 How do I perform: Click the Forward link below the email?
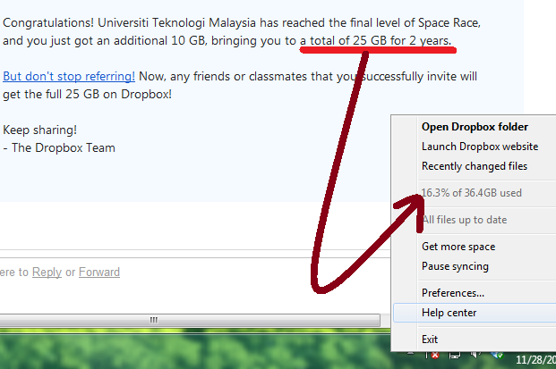point(99,273)
